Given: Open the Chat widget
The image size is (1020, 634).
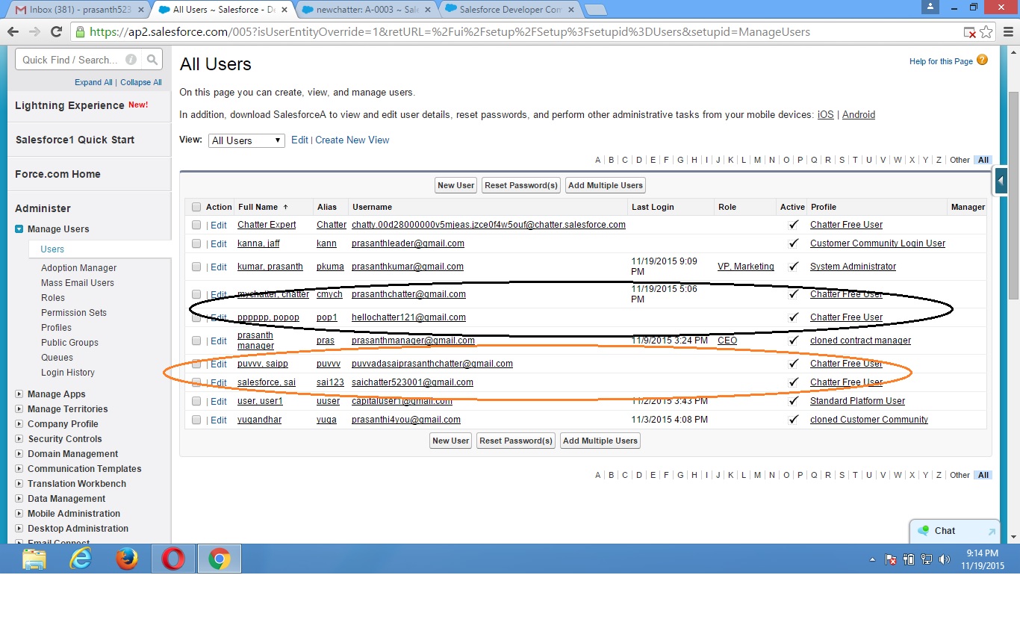Looking at the screenshot, I should [954, 531].
